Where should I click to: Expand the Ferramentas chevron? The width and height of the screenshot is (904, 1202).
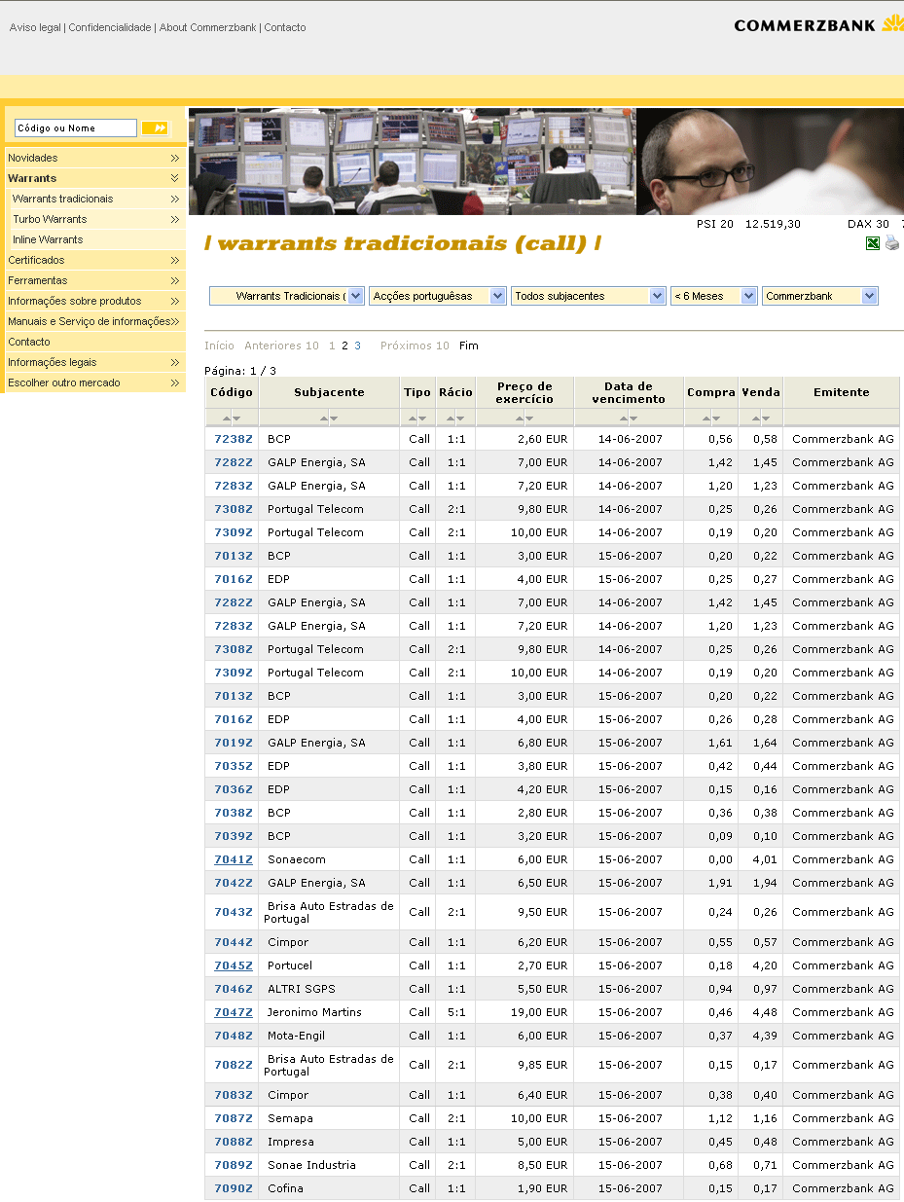(x=175, y=280)
